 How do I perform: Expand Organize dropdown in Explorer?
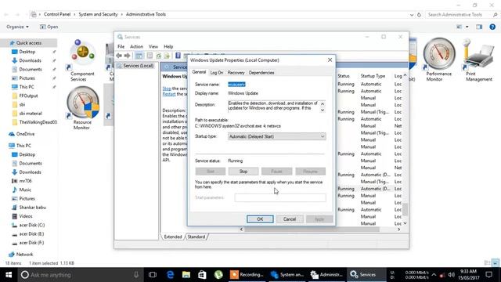(x=17, y=27)
